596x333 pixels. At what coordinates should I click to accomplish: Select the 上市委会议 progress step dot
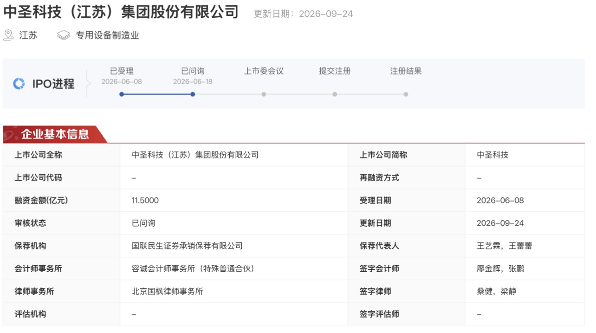click(264, 94)
